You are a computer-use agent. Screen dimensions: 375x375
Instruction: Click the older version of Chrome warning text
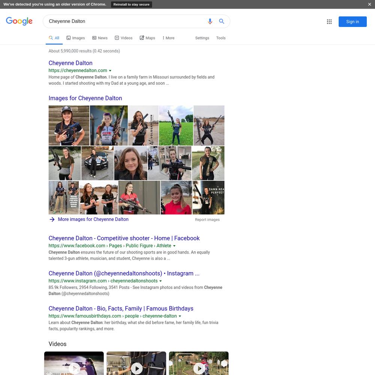coord(55,4)
